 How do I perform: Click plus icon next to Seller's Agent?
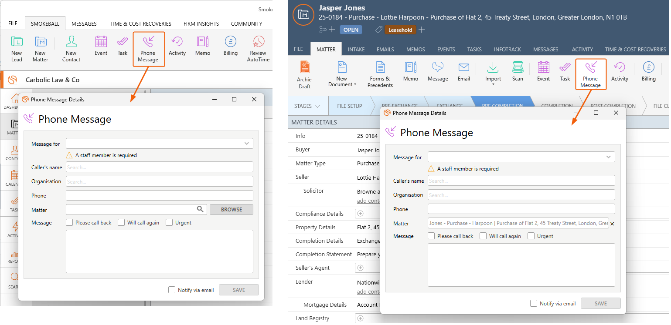[360, 268]
